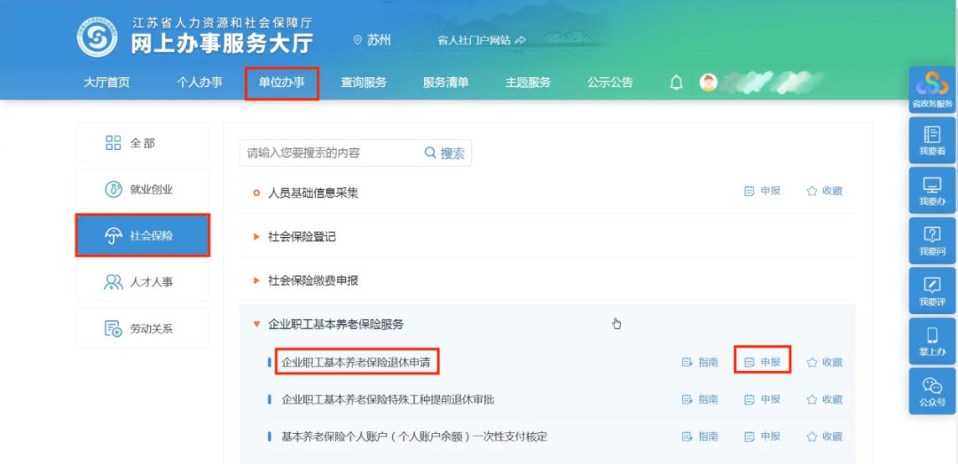Viewport: 958px width, 464px height.
Task: Click the user avatar icon
Action: coord(709,83)
